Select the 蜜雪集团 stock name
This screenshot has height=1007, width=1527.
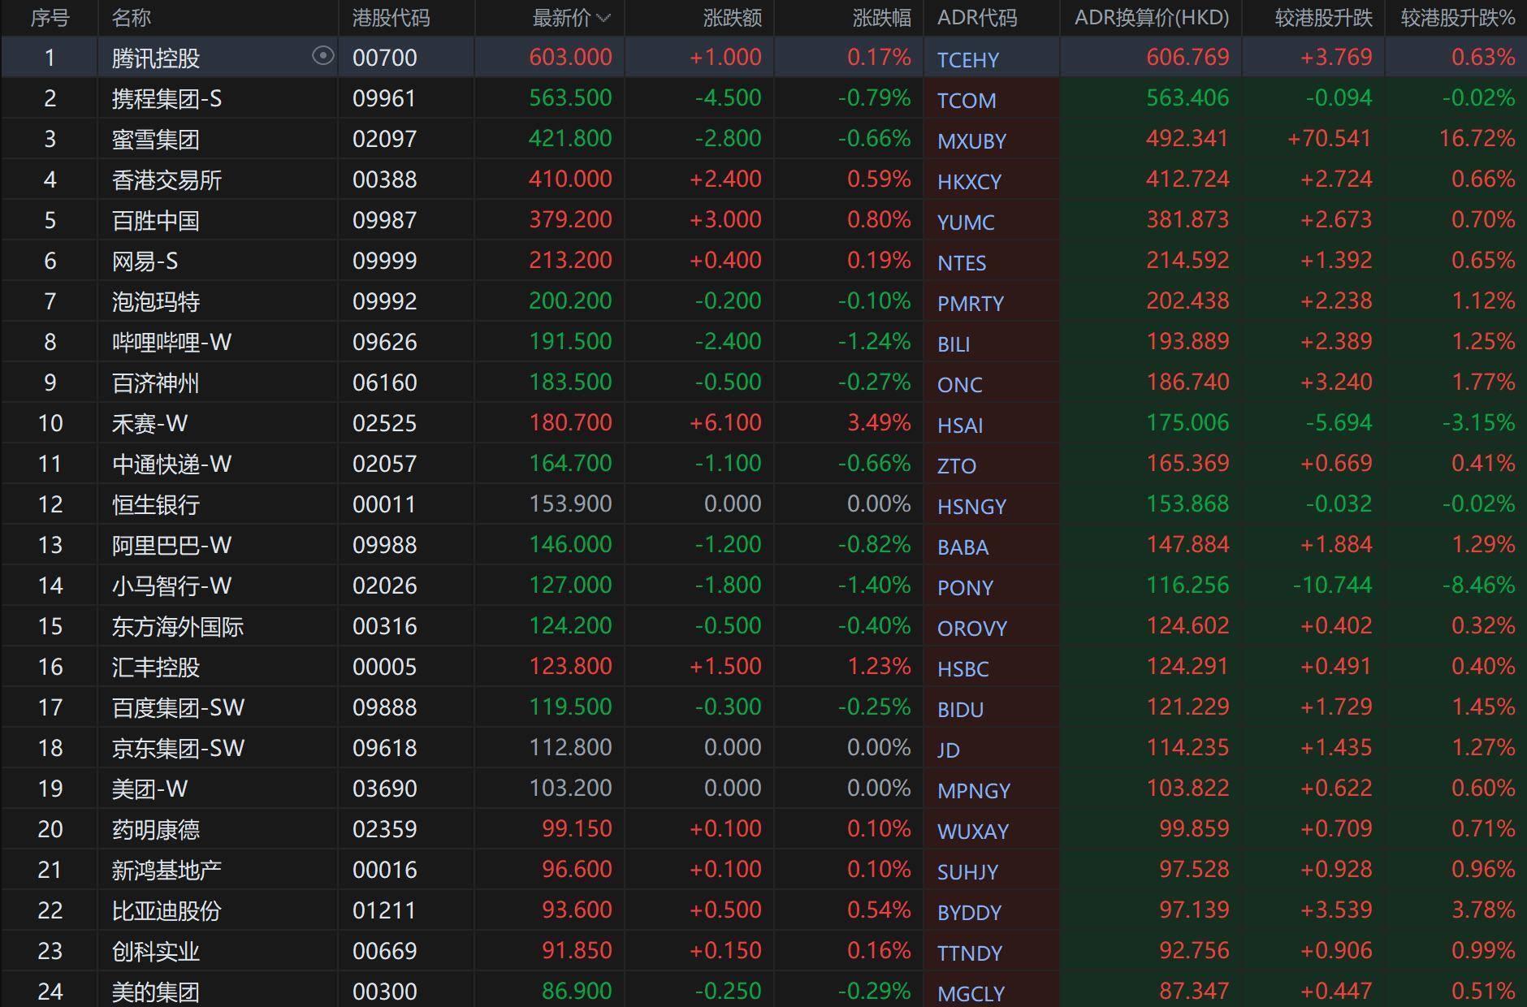(155, 140)
